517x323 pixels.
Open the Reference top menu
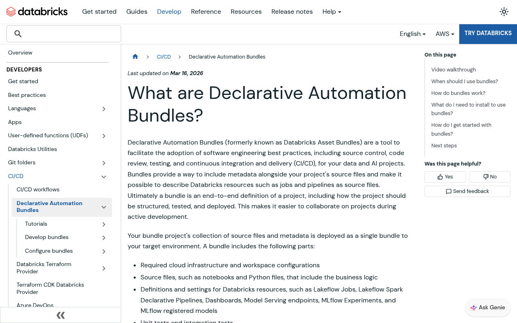click(206, 12)
